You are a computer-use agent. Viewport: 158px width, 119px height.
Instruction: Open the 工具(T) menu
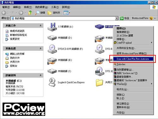[x=55, y=7]
